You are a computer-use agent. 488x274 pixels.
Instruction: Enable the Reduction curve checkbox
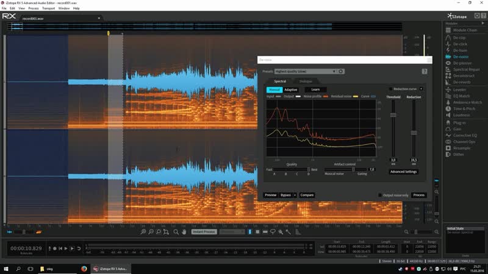pyautogui.click(x=391, y=89)
